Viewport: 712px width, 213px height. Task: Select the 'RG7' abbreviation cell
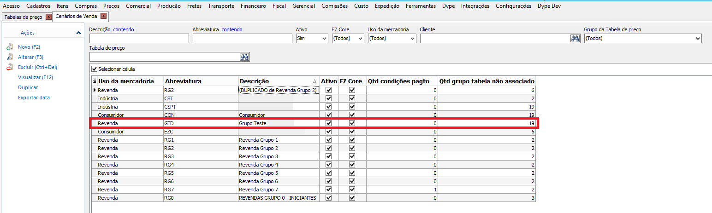(x=201, y=190)
